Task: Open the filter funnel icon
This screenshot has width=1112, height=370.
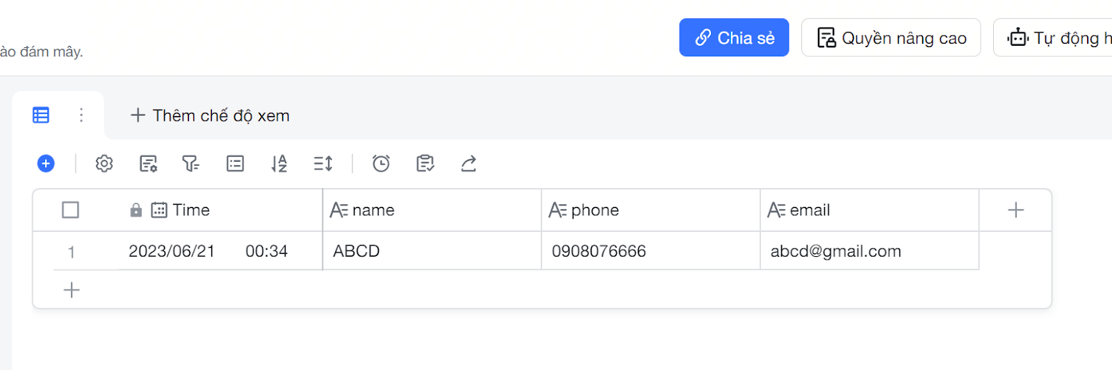Action: tap(190, 164)
